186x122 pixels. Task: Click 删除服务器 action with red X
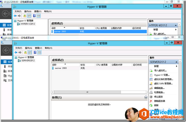coord(157,101)
